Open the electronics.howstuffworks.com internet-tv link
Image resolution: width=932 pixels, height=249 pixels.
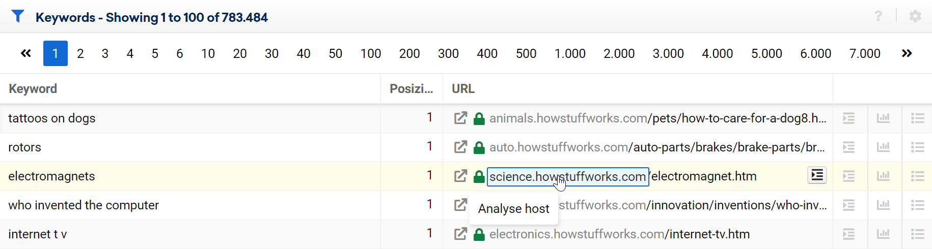619,234
